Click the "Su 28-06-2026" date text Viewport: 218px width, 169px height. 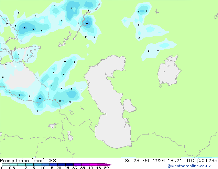tap(145, 161)
